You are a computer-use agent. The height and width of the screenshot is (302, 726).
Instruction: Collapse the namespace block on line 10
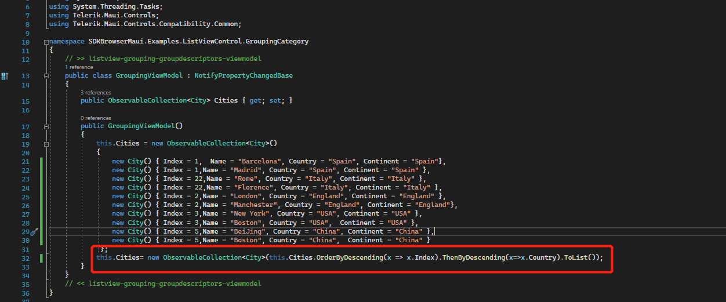(46, 42)
